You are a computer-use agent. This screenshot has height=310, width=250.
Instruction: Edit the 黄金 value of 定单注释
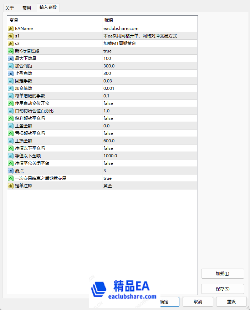coord(149,186)
